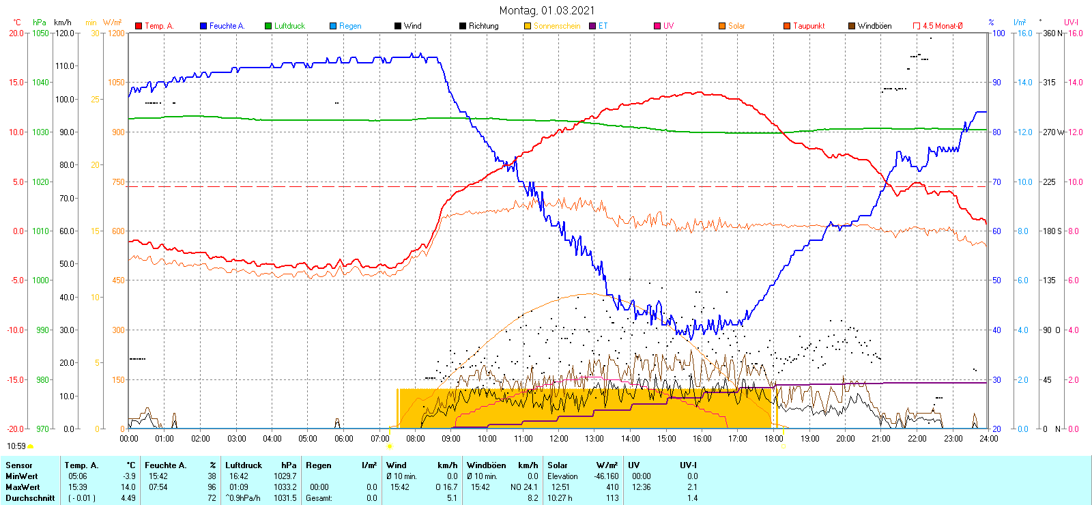
Task: Click the orange Solar legend square
Action: coord(722,26)
